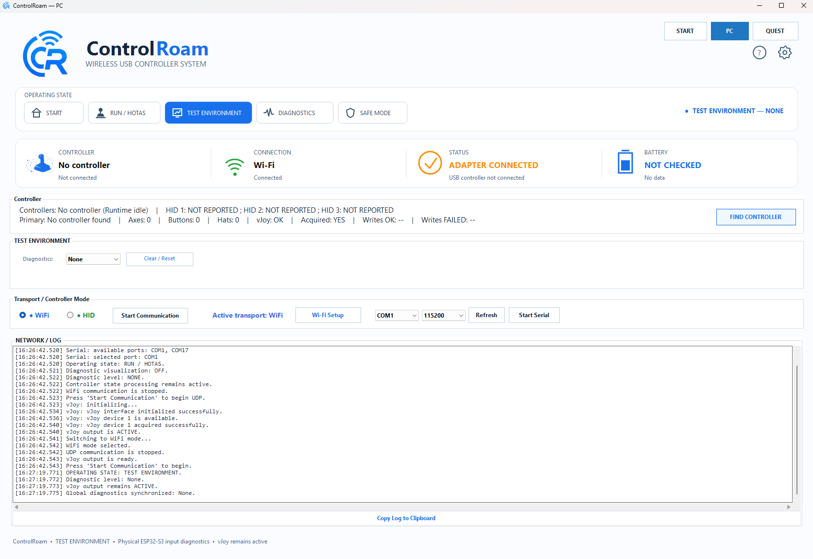Click Start Communication button
Image resolution: width=813 pixels, height=559 pixels.
tap(150, 316)
